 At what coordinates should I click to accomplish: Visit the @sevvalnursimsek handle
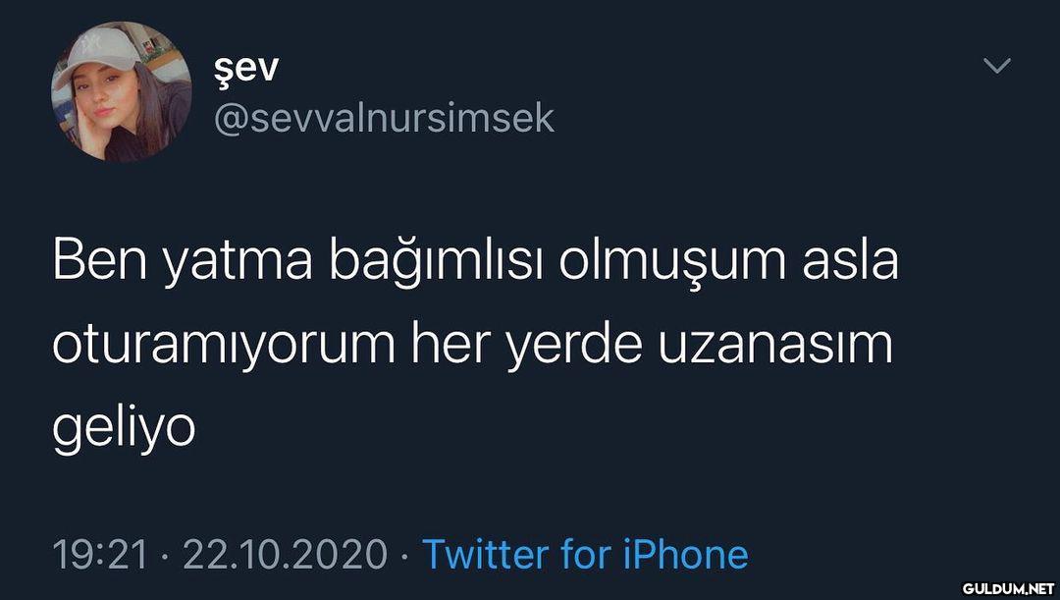[x=384, y=118]
